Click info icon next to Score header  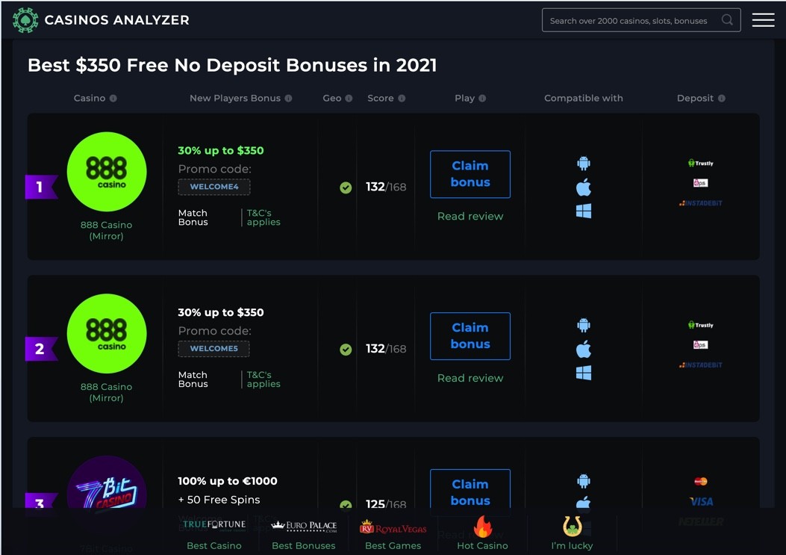402,99
